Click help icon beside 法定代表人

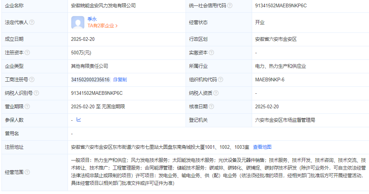(32, 22)
